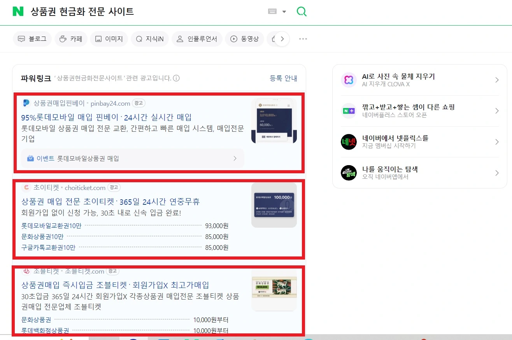Click the 이미지 tab picture icon
The height and width of the screenshot is (340, 512).
click(98, 39)
